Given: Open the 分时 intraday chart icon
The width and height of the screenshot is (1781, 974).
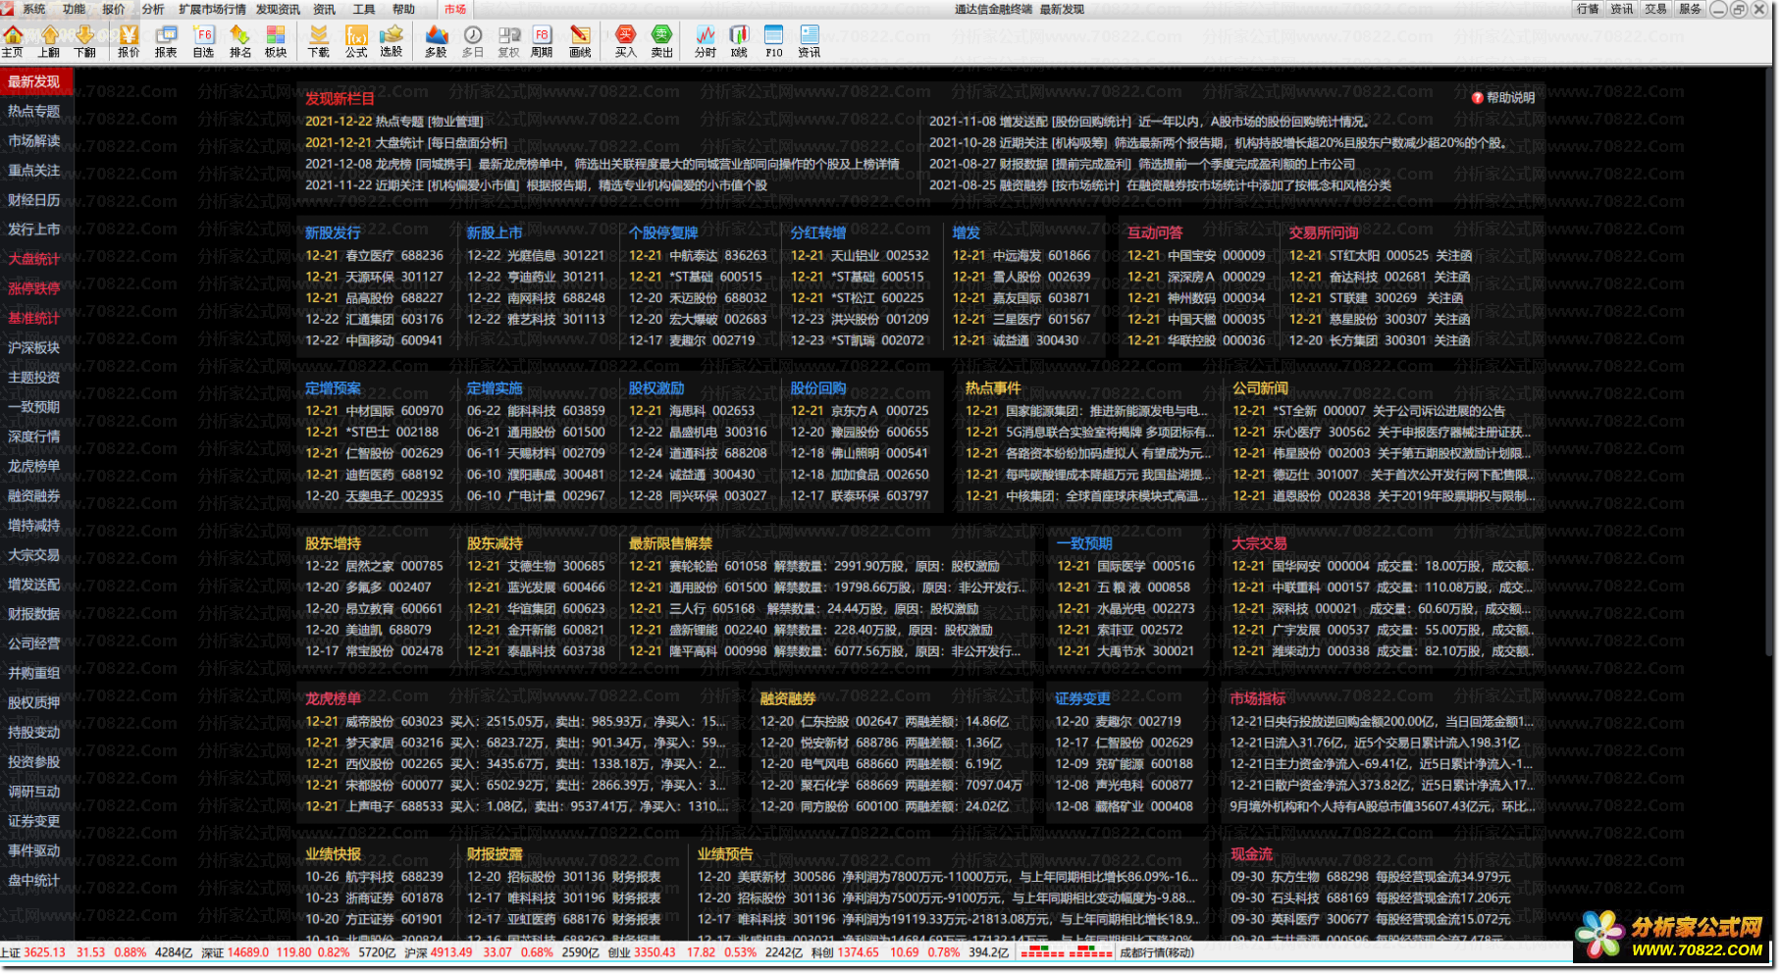Looking at the screenshot, I should point(706,41).
